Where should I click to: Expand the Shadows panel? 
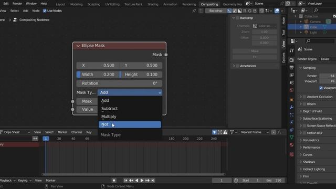[301, 162]
